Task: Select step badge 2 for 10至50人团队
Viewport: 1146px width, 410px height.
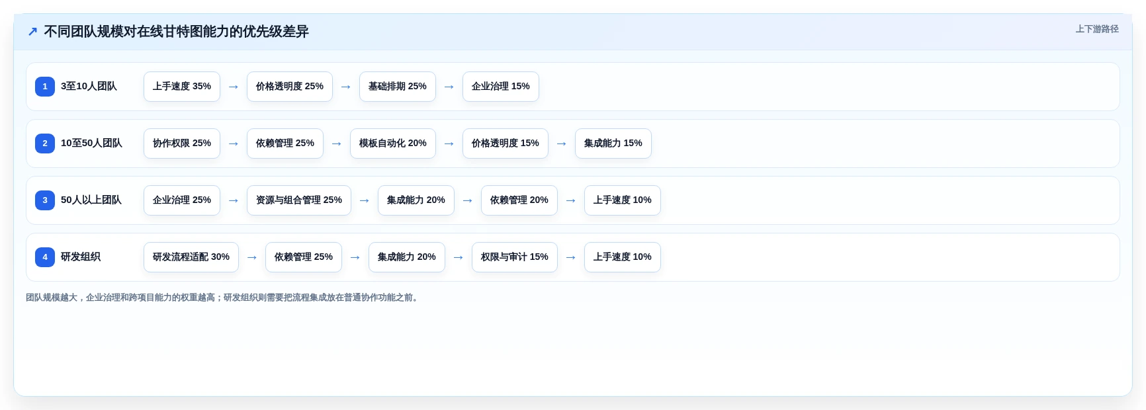Action: pos(45,143)
